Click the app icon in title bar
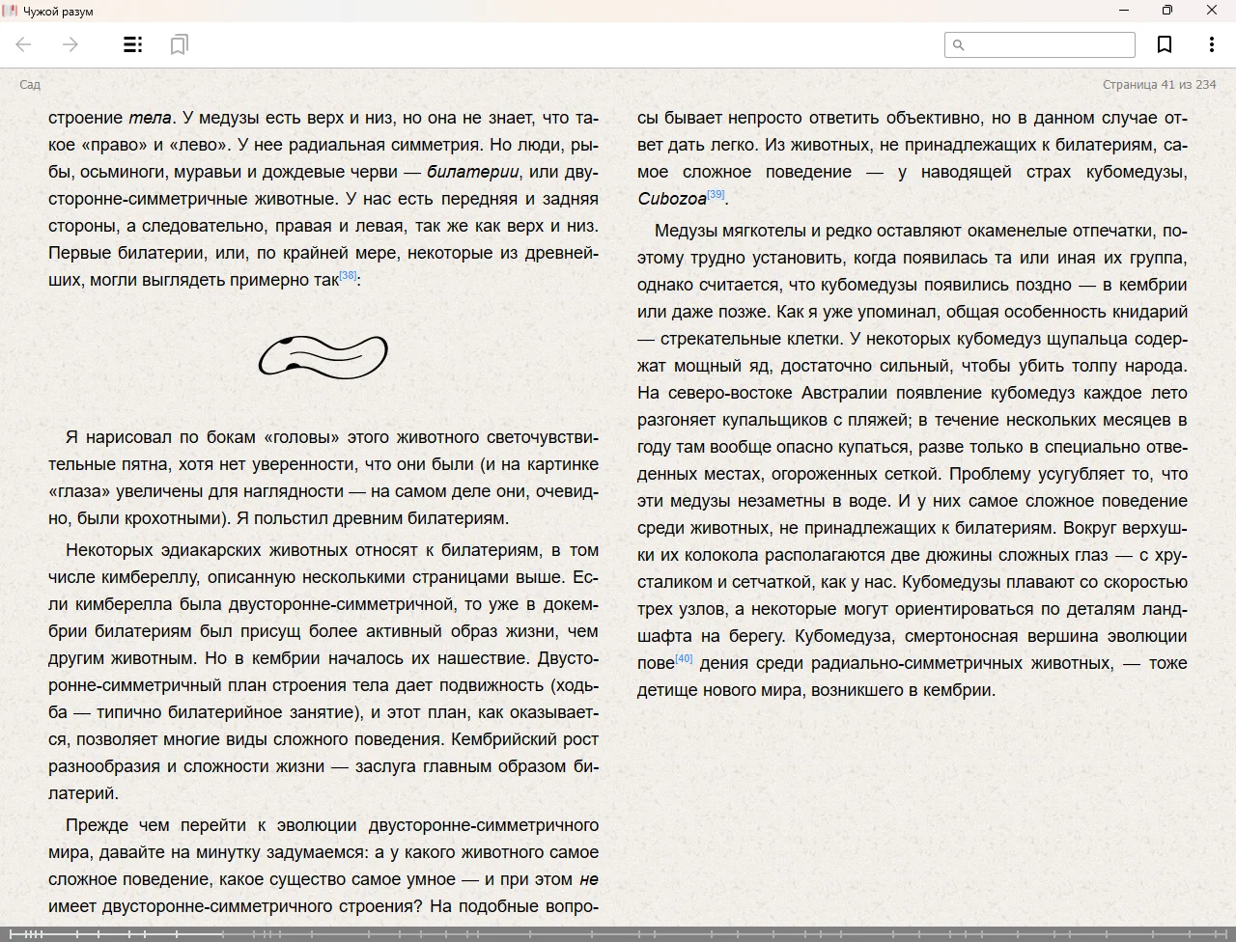 11,11
